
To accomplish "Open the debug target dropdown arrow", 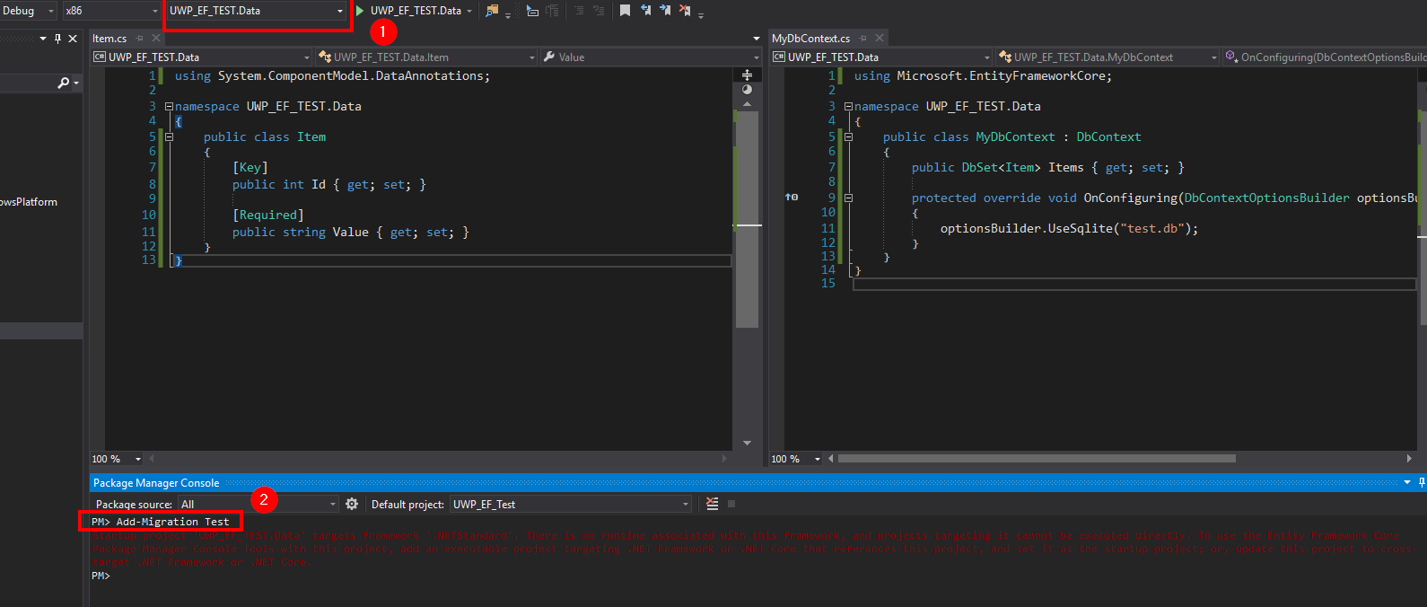I will (469, 11).
